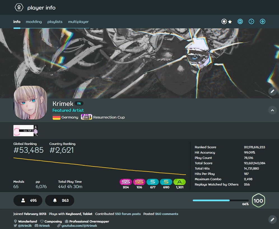Image resolution: width=279 pixels, height=229 pixels.
Task: Switch to the osu!mania mode icon
Action: 262,22
